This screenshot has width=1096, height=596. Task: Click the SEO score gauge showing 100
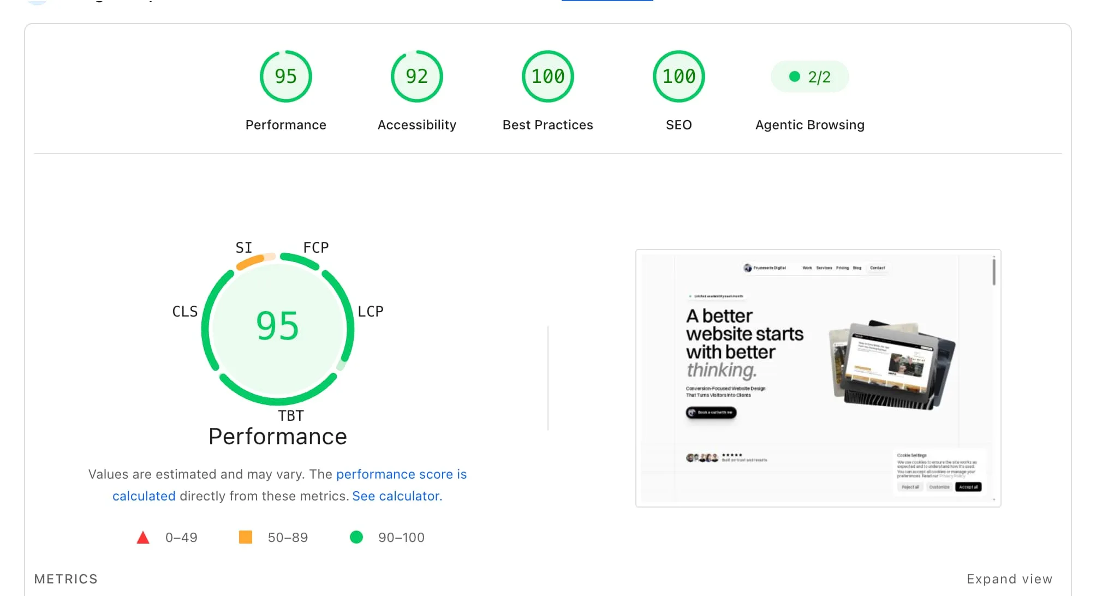tap(678, 76)
